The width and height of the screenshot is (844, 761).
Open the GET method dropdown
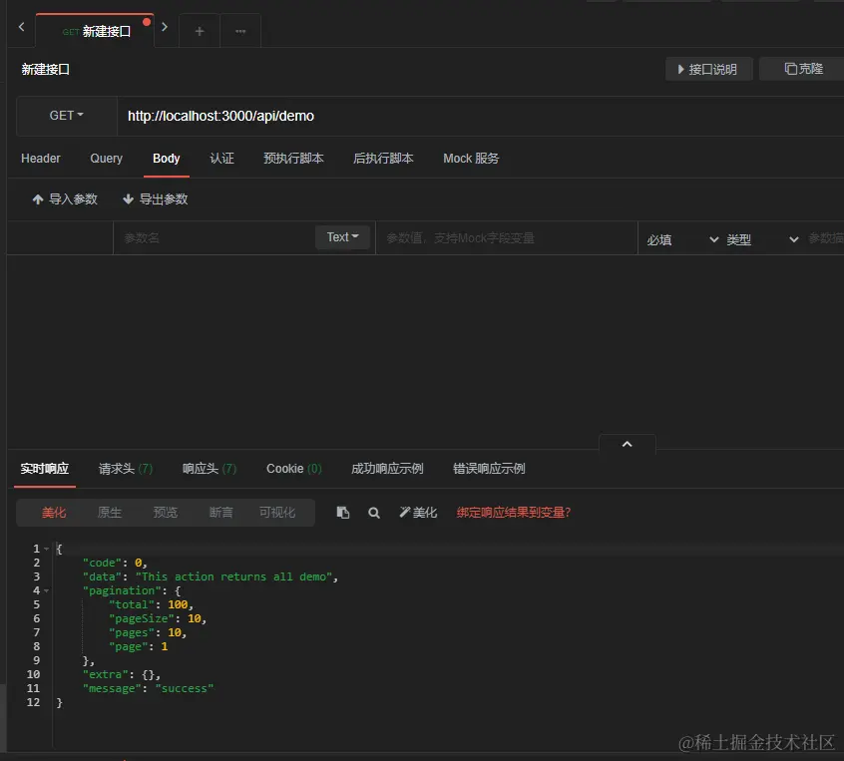click(67, 116)
